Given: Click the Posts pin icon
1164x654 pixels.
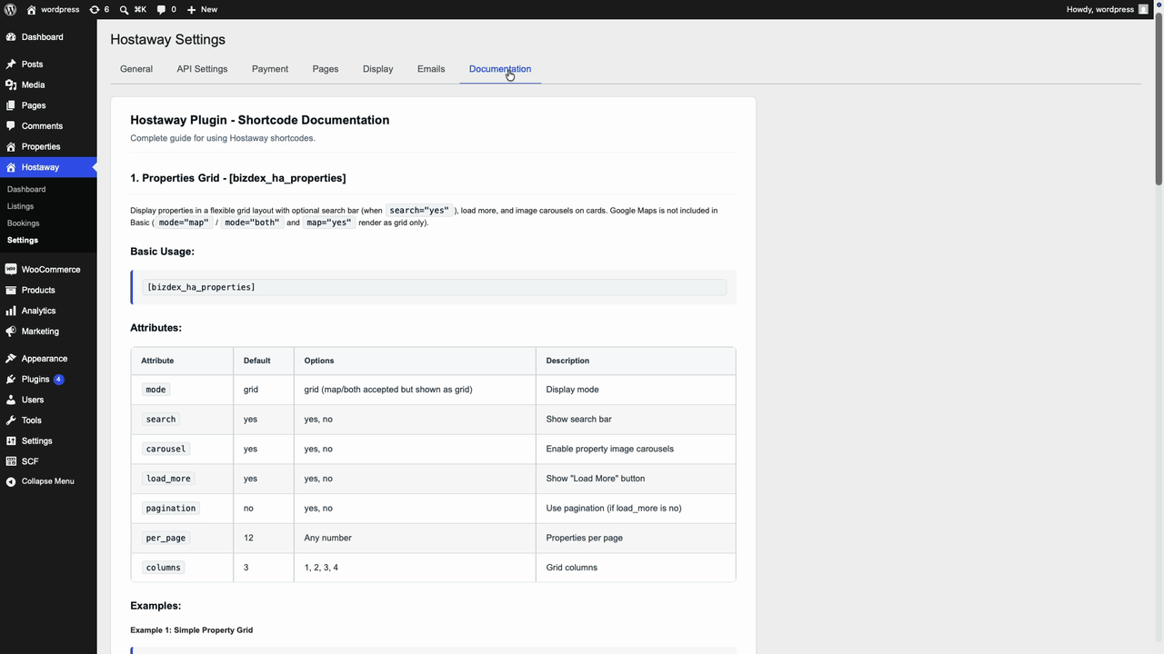Looking at the screenshot, I should click(11, 64).
